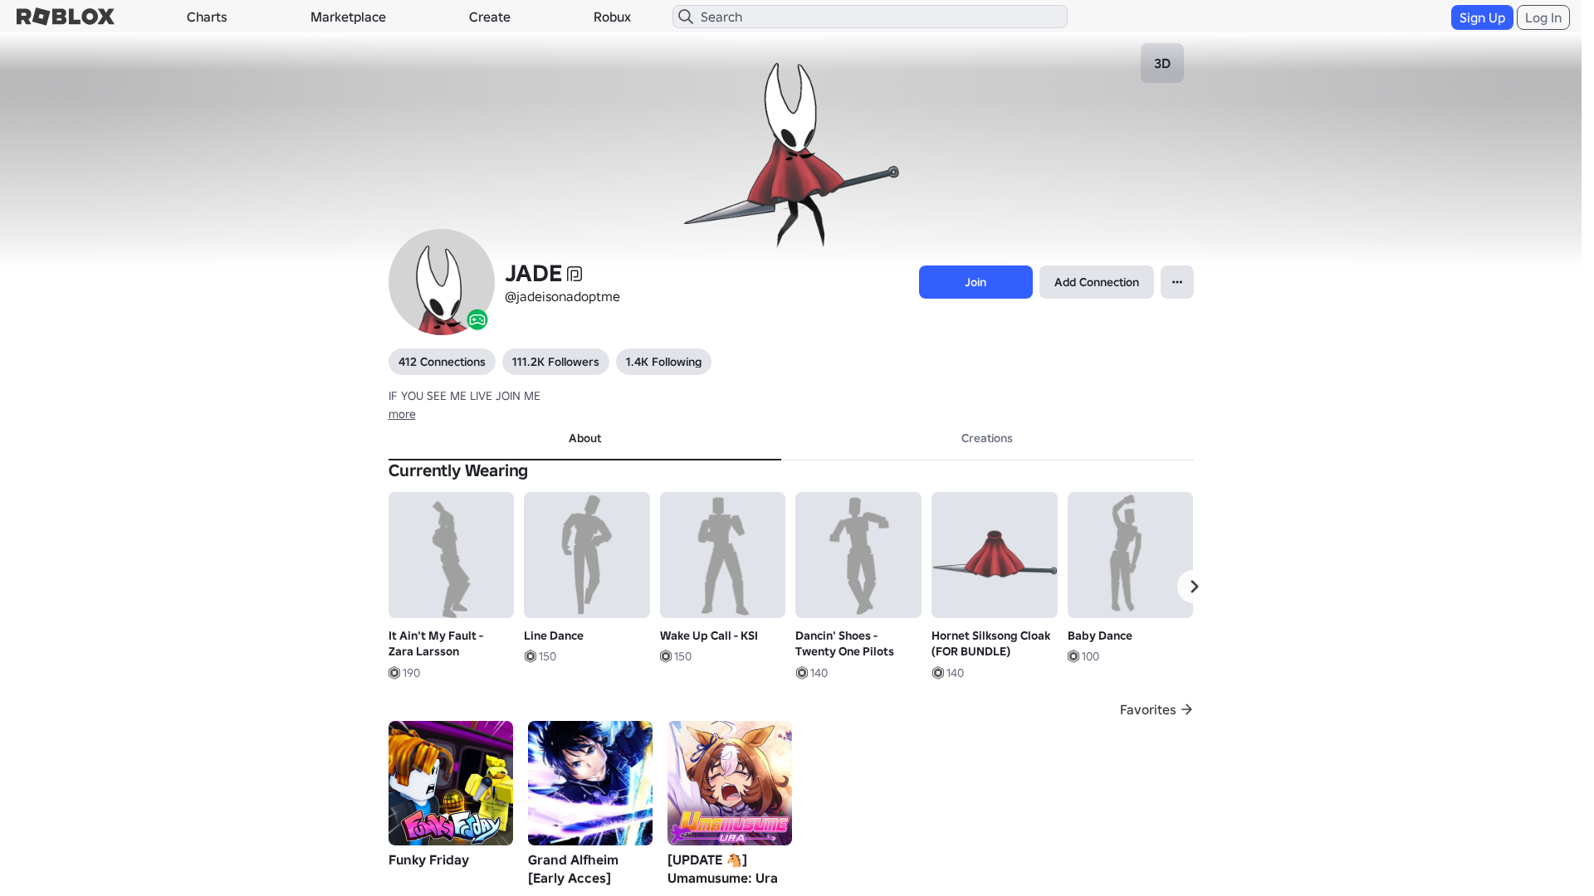Open the Funky Friday game thumbnail
Viewport: 1594px width, 896px height.
(x=450, y=782)
